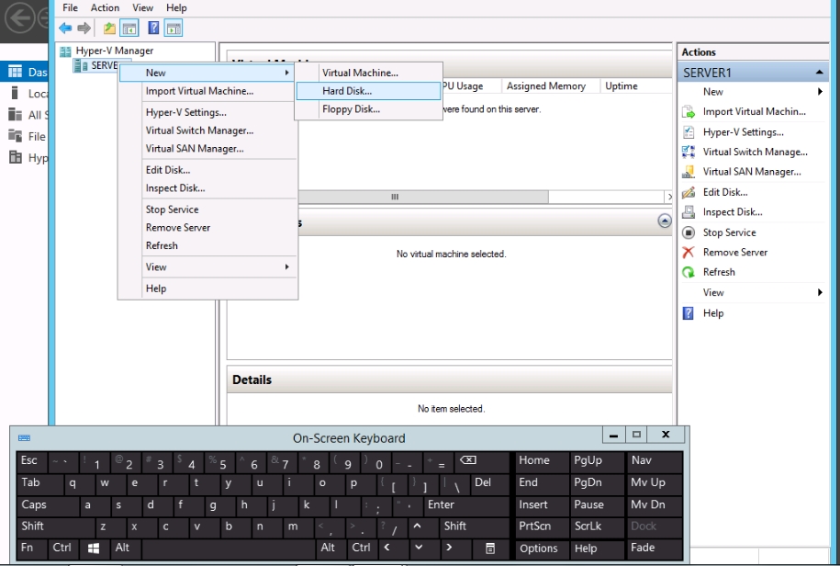Screen dimensions: 840x566
Task: Click the blue Back arrow in the toolbar
Action: click(x=65, y=28)
